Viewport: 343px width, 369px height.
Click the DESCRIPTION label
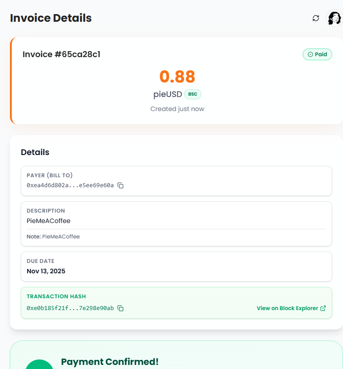[46, 211]
